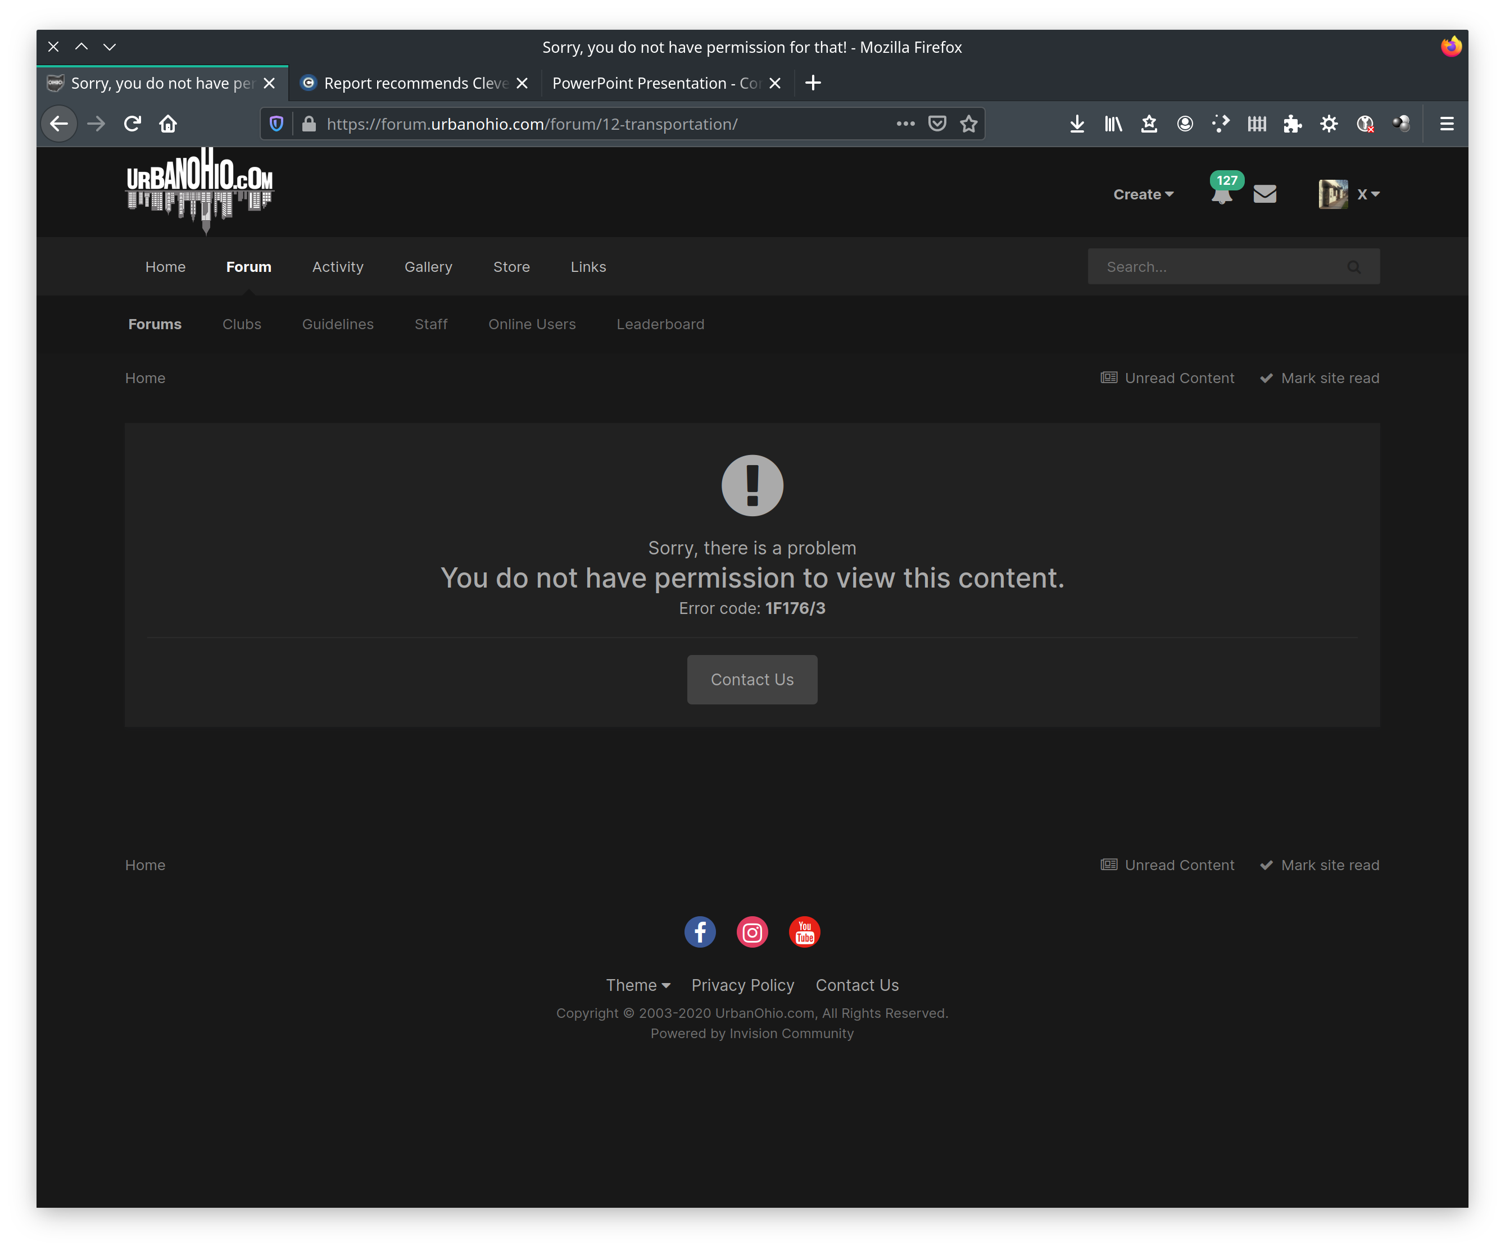Screen dimensions: 1505x1251
Task: Click the Contact Us button
Action: tap(752, 679)
